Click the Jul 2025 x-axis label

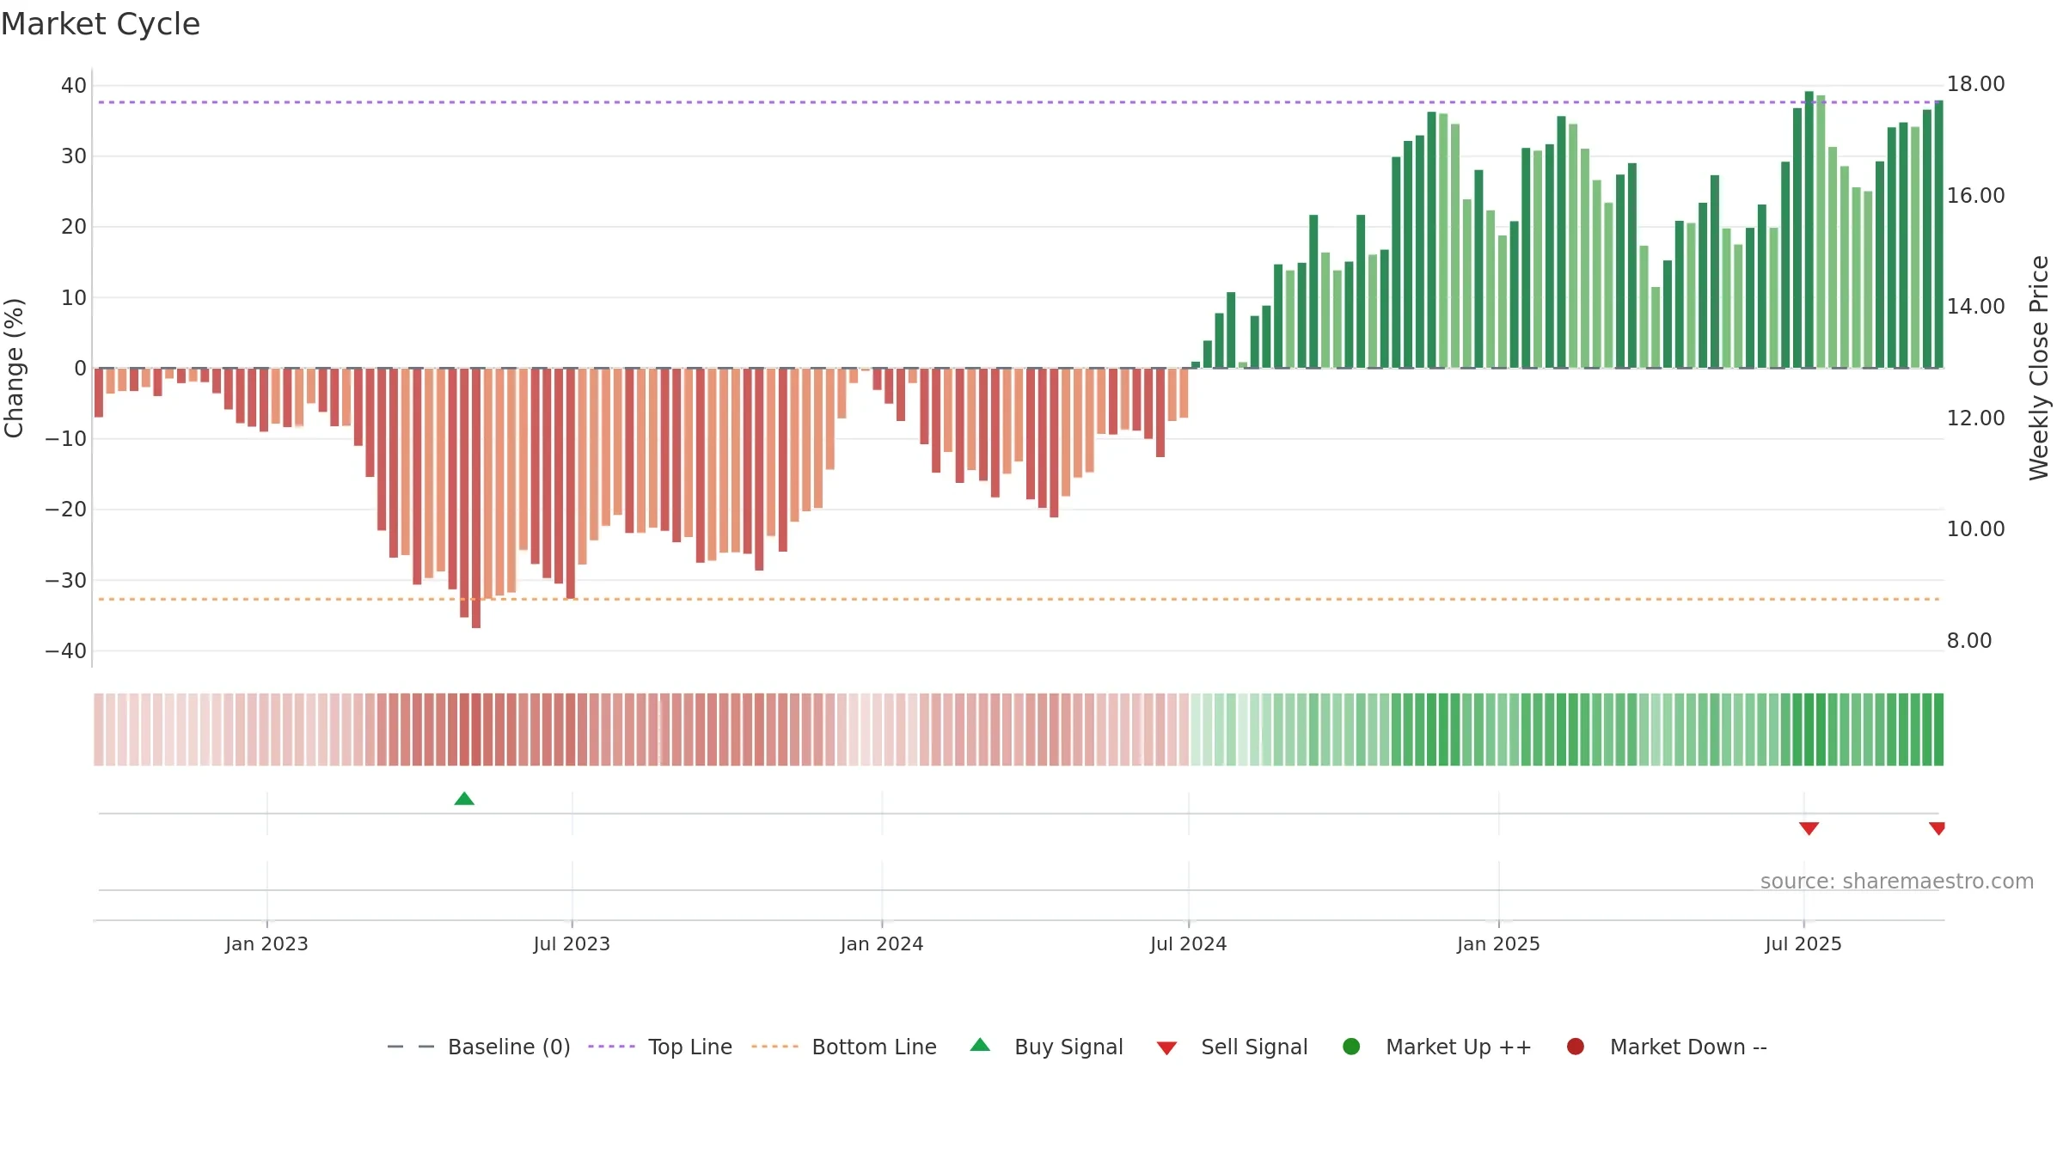pos(1803,943)
